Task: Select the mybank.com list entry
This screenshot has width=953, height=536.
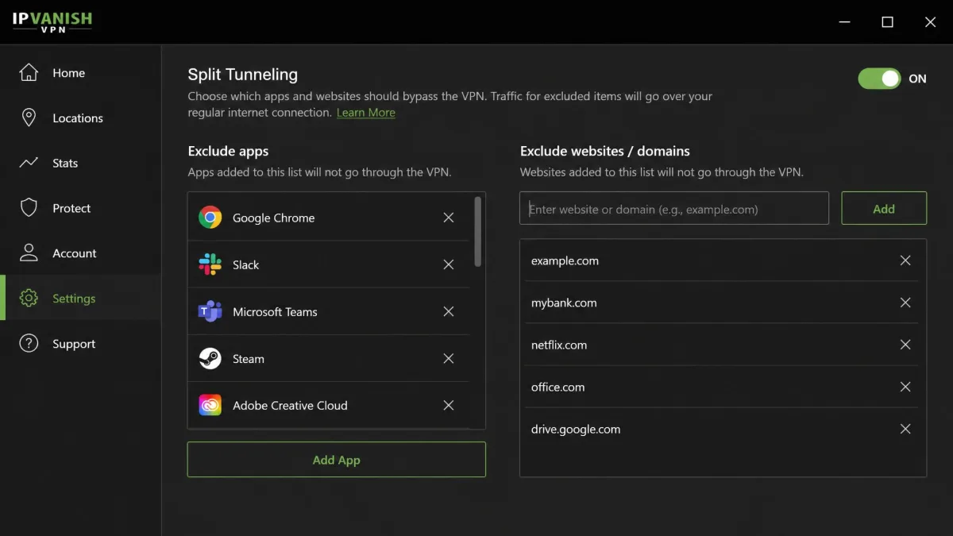Action: pyautogui.click(x=723, y=303)
